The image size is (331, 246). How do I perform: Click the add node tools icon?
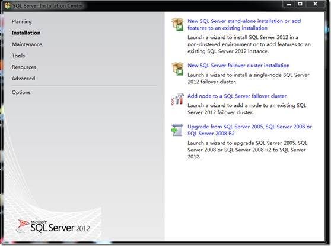tap(177, 99)
